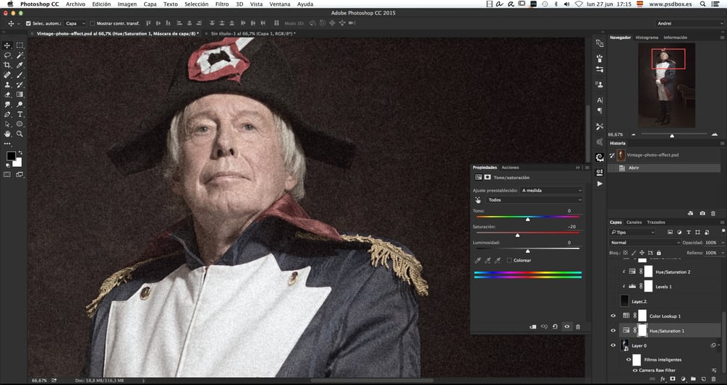Open the Normal blend mode dropdown
The width and height of the screenshot is (727, 385).
645,243
